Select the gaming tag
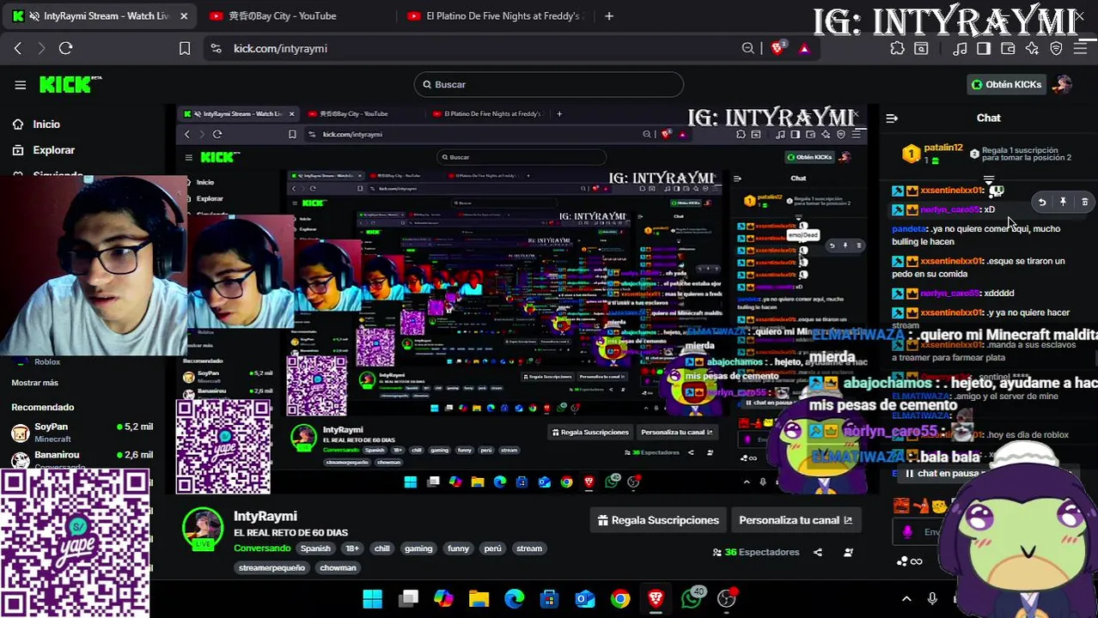Screen dimensions: 1098x618 coord(418,548)
